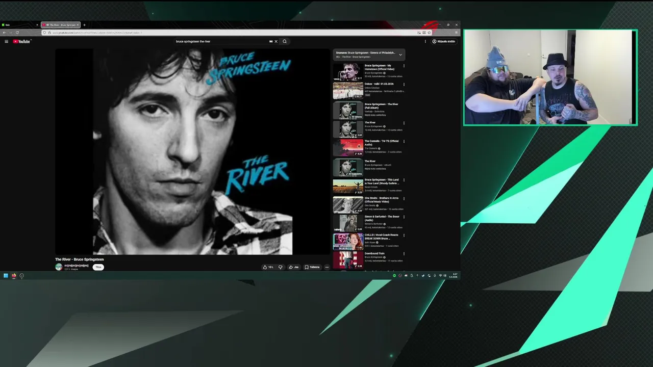
Task: Open the taskbar clock and date
Action: click(453, 276)
